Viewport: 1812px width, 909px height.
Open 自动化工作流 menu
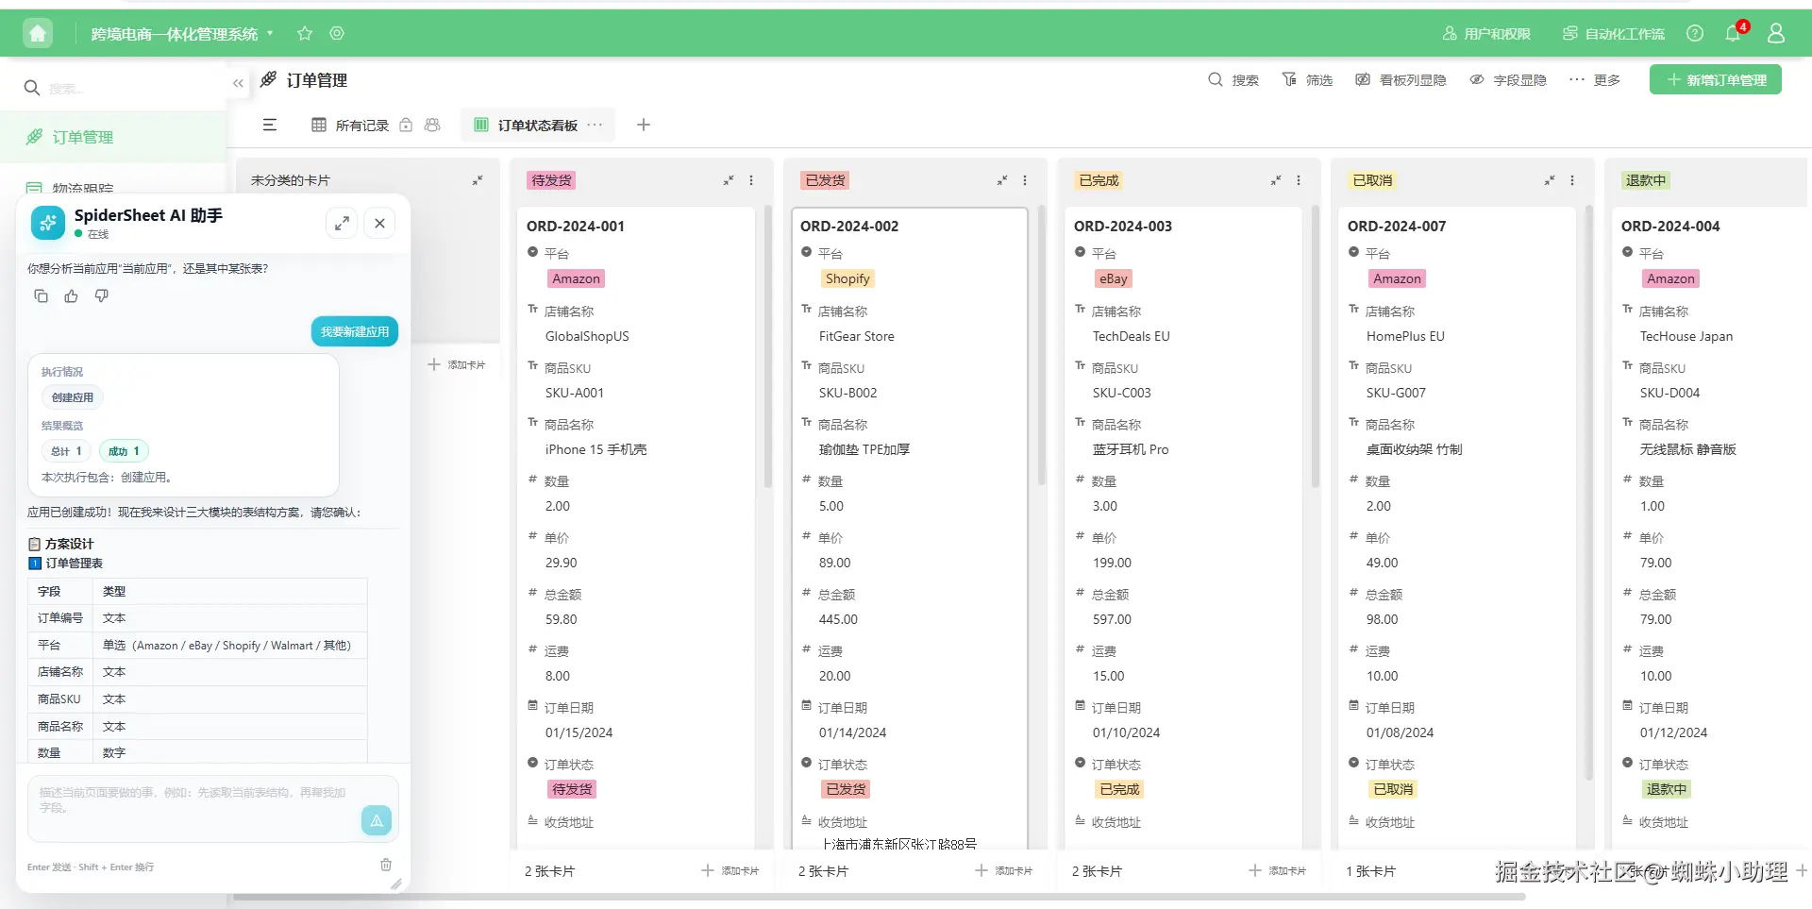(1614, 34)
